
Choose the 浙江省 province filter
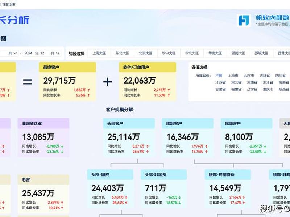click(268, 82)
